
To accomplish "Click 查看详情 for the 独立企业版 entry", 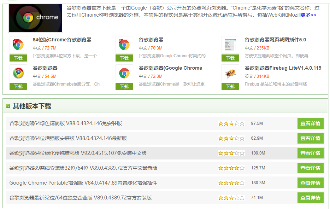I will [x=310, y=198].
